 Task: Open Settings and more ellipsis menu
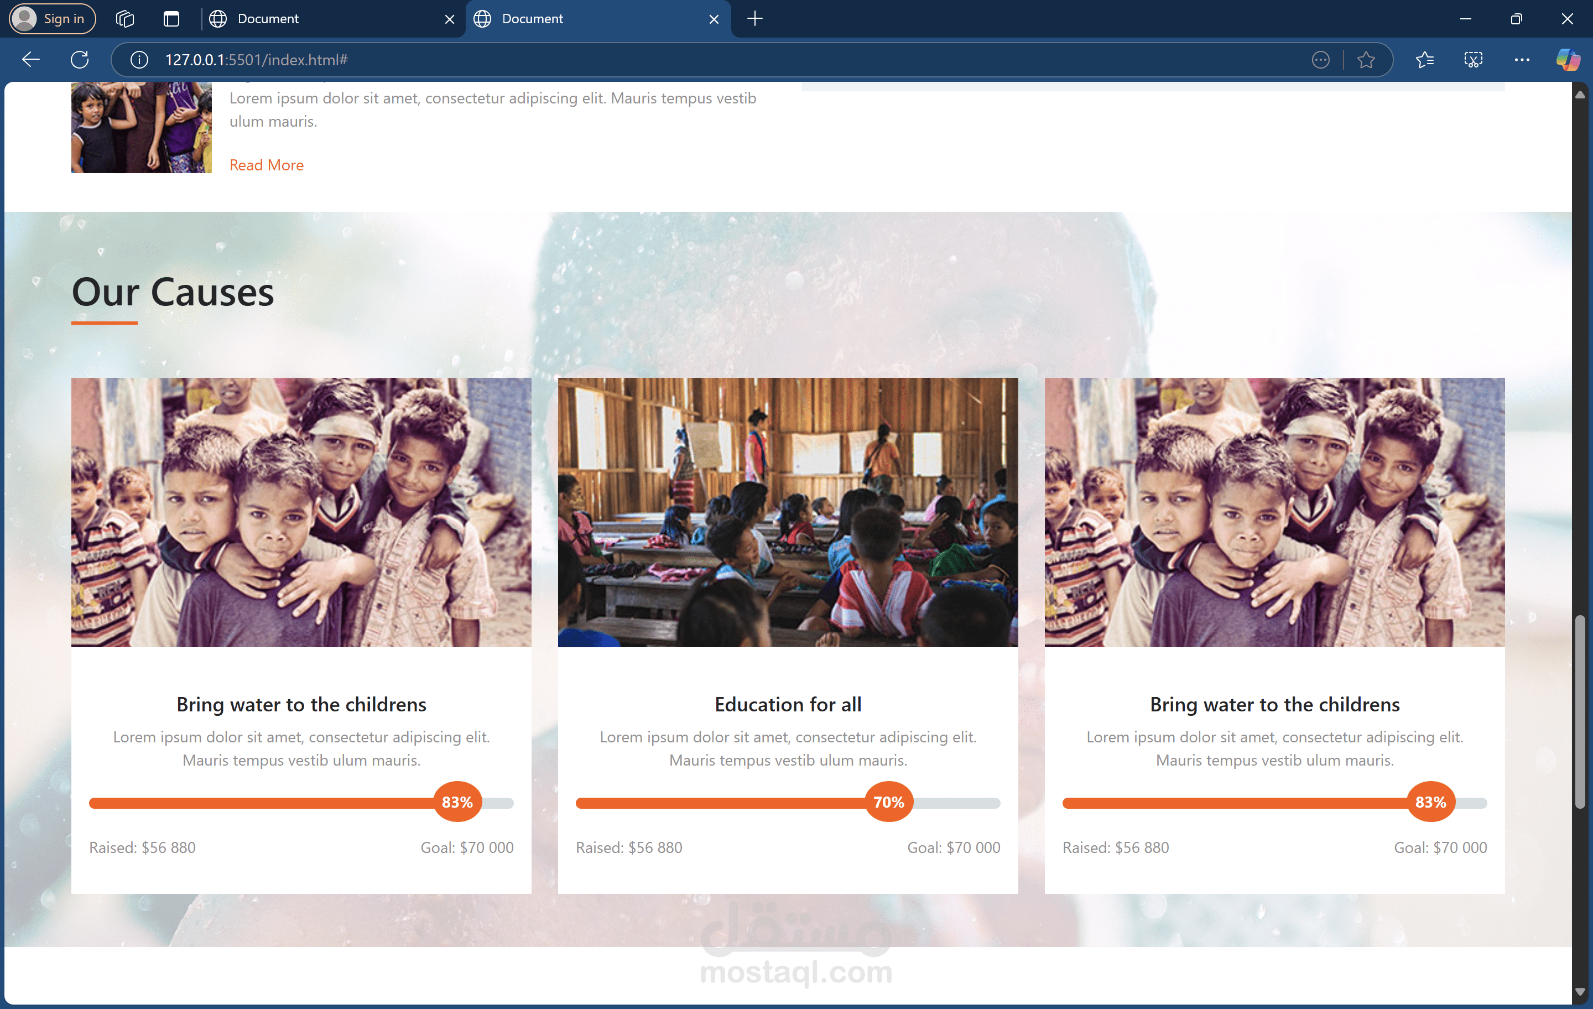pyautogui.click(x=1522, y=60)
